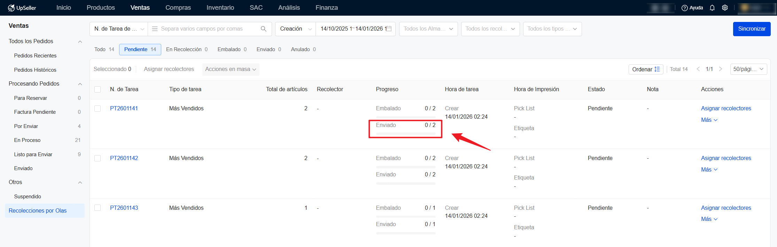Click the multi-field list icon in search box
This screenshot has height=247, width=777.
[x=155, y=29]
